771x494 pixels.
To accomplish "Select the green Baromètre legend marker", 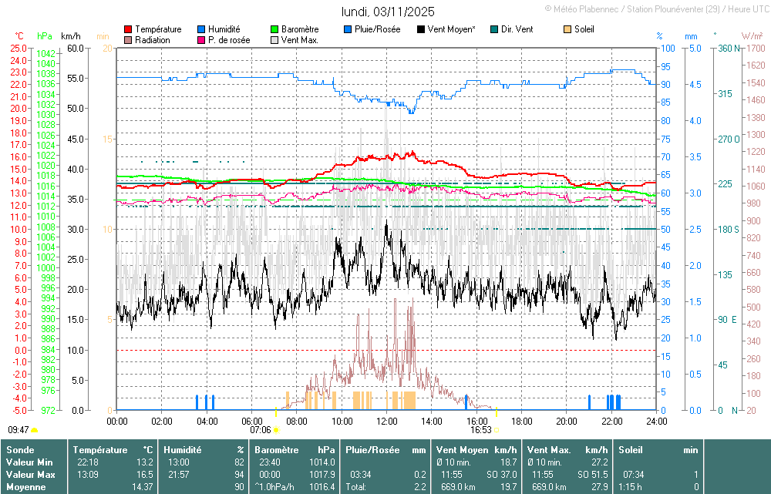I will click(x=274, y=29).
